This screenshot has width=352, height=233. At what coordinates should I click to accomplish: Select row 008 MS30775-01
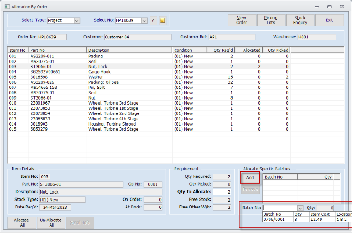(x=149, y=93)
